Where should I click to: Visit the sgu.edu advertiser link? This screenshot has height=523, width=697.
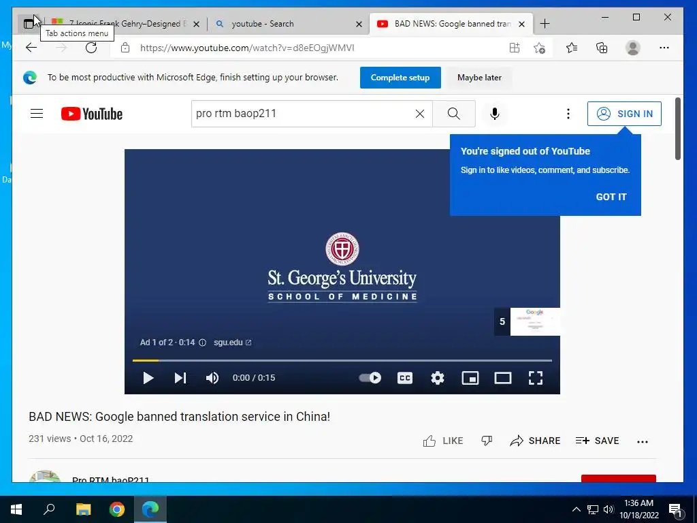coord(233,343)
